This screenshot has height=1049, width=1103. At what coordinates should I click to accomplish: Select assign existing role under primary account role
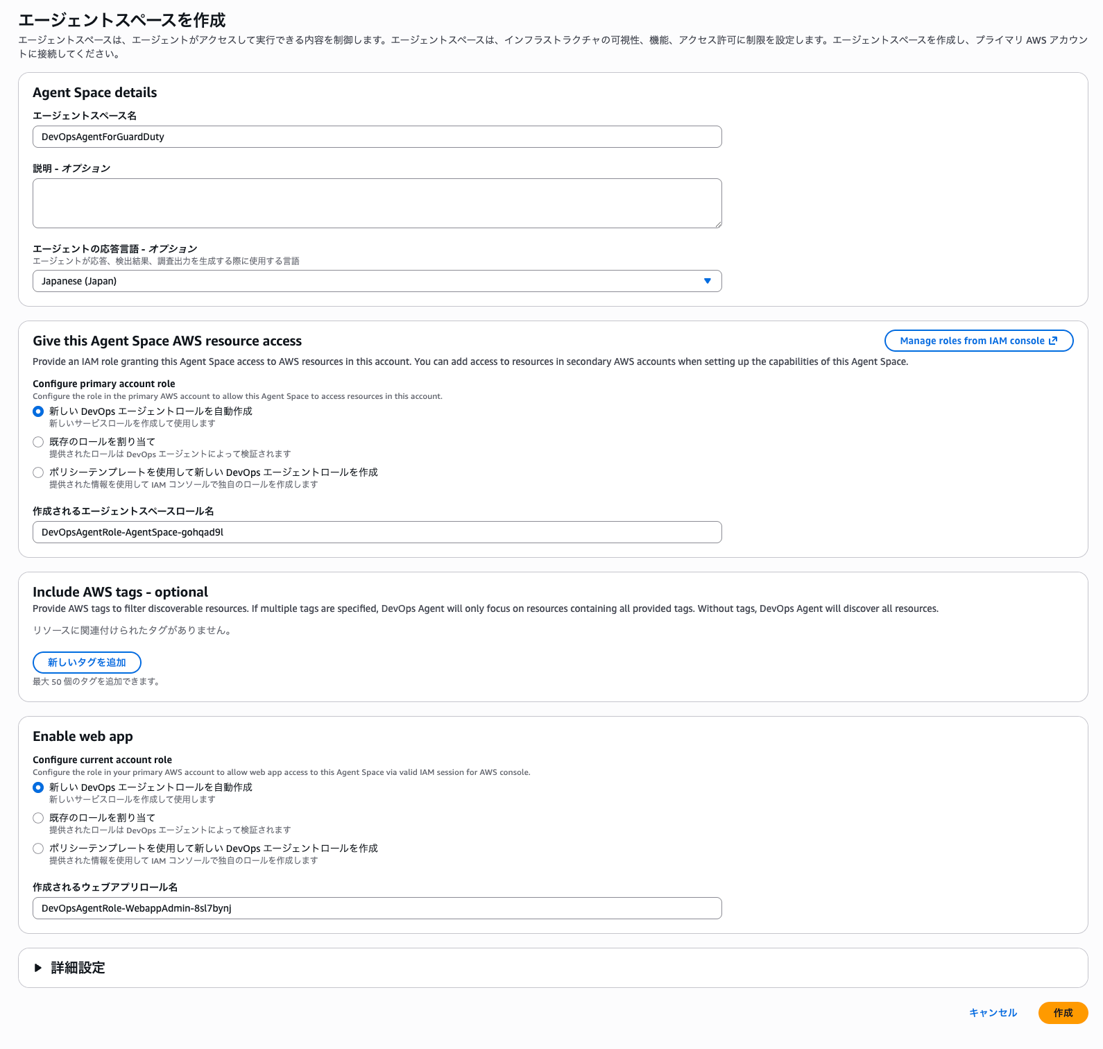point(38,442)
